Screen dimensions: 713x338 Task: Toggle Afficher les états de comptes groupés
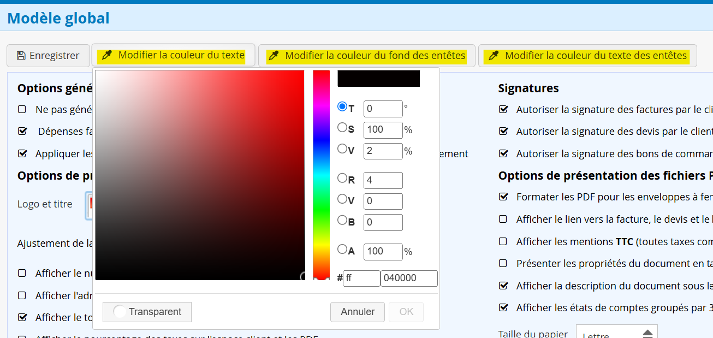point(503,307)
